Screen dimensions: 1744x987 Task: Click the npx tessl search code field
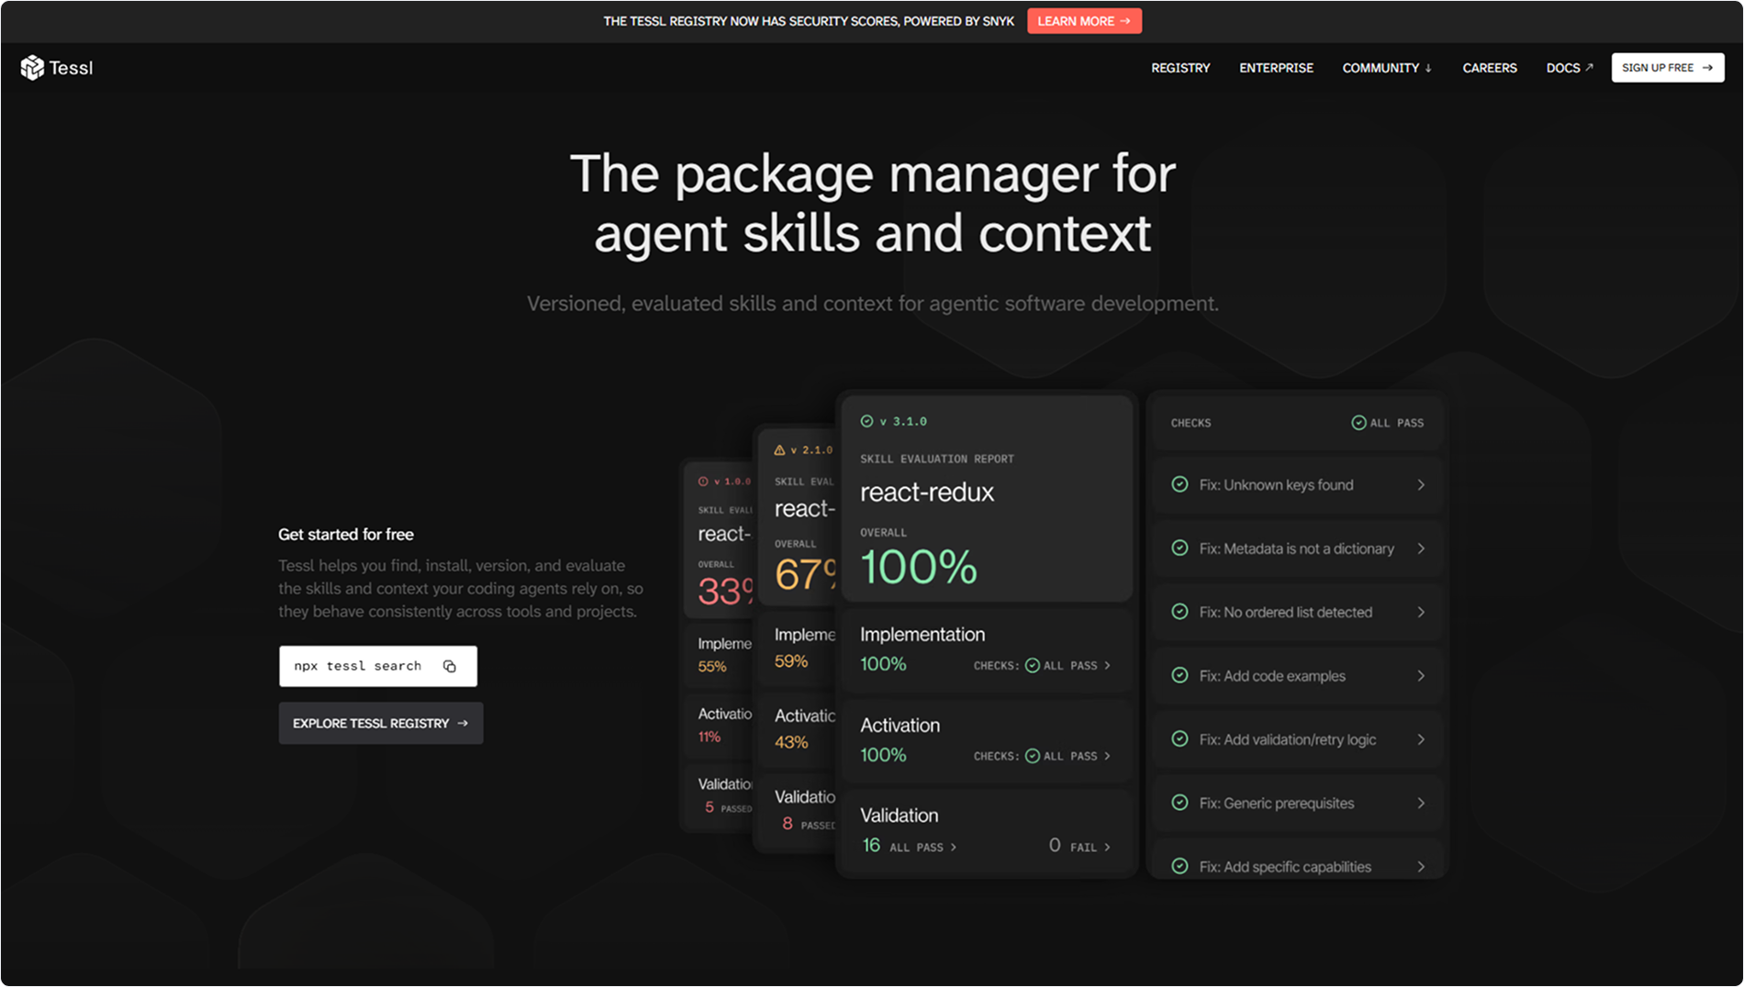click(358, 666)
